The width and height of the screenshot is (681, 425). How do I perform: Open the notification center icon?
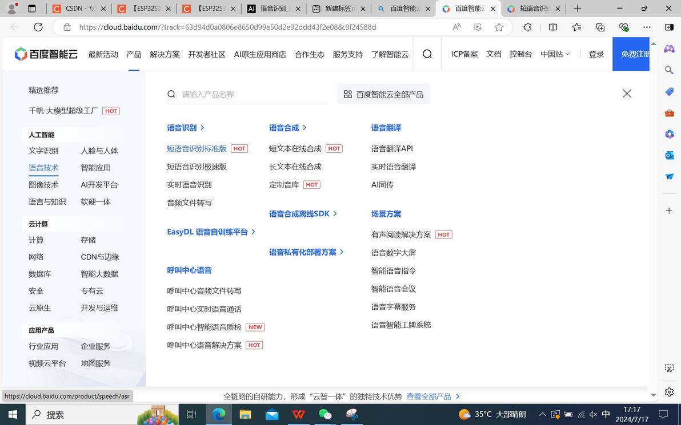click(663, 415)
